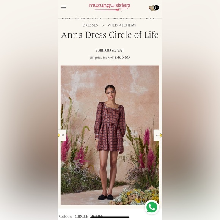The width and height of the screenshot is (220, 220).
Task: Start a WhatsApp chat
Action: click(x=152, y=207)
